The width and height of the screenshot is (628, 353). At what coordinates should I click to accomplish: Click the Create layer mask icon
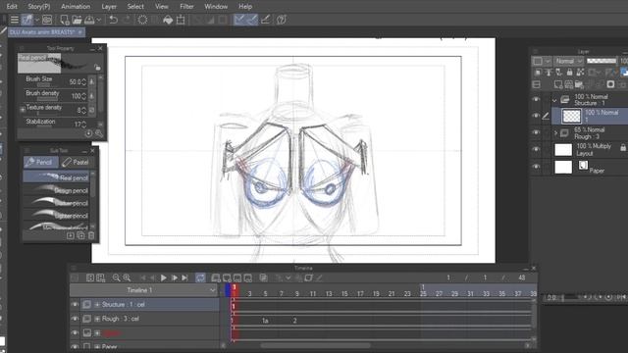click(x=610, y=84)
